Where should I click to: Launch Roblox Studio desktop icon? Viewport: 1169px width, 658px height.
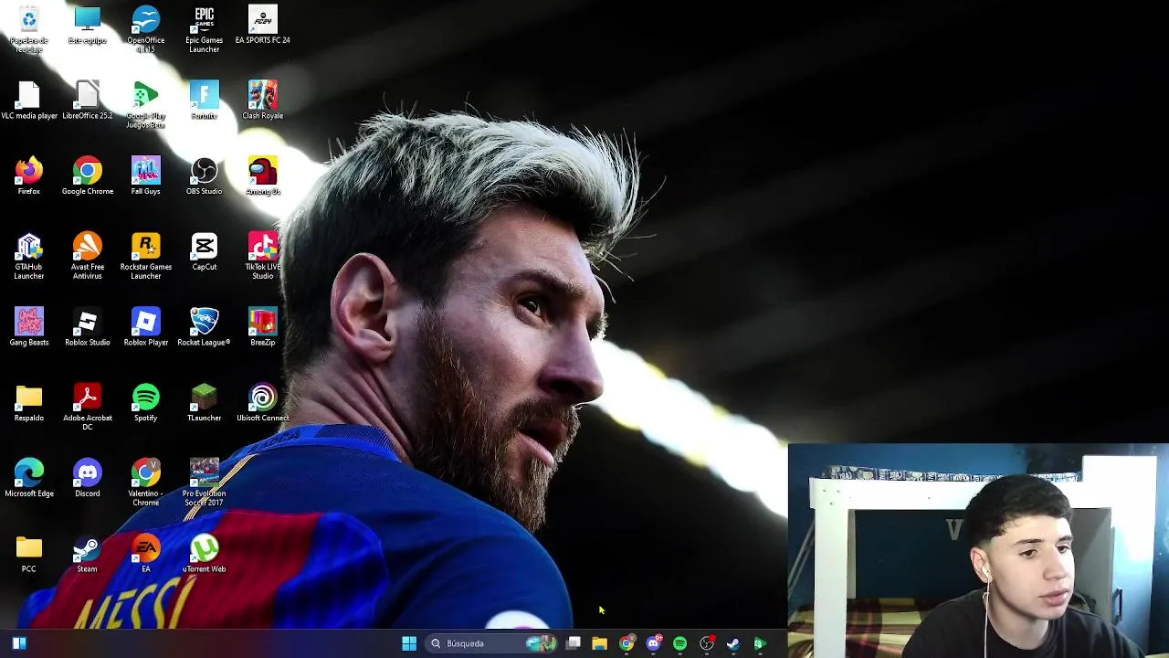click(x=88, y=327)
